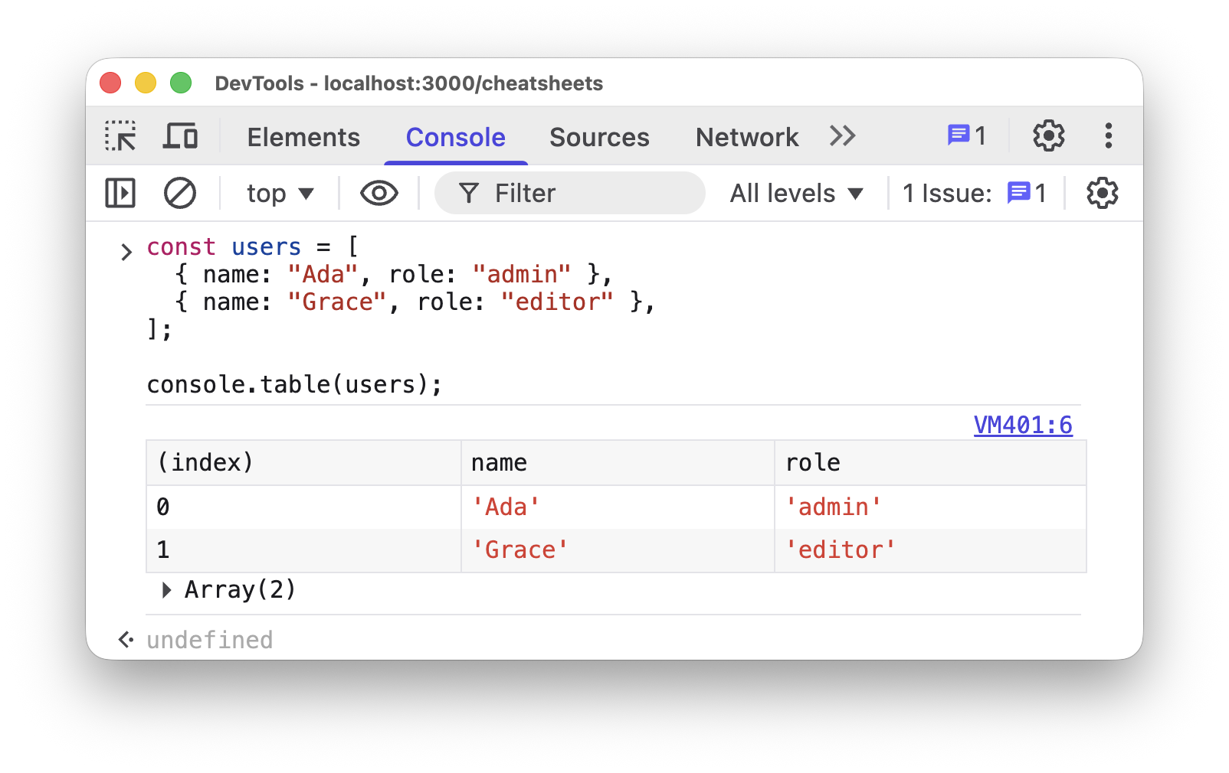Expand the console input with the prompt chevron

tap(126, 251)
